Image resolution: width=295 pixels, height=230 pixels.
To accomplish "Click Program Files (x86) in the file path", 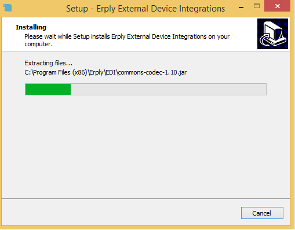I will [60, 72].
